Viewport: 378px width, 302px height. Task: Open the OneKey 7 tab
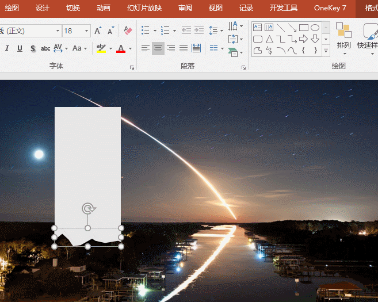click(330, 8)
